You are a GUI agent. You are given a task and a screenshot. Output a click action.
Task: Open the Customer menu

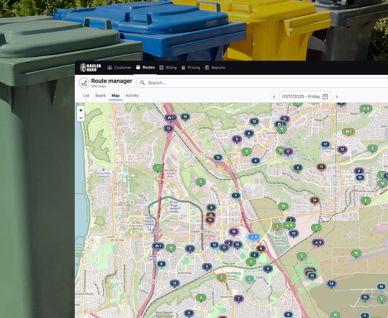point(119,67)
